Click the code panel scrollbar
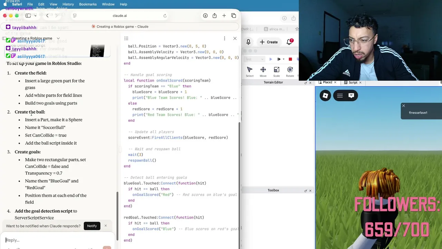The width and height of the screenshot is (442, 249). tap(239, 185)
